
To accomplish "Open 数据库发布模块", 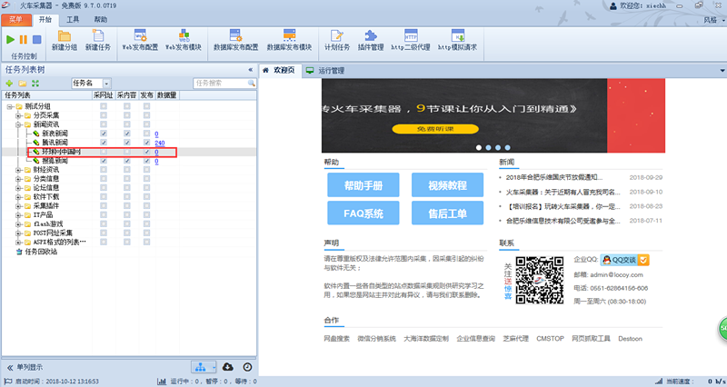I will pyautogui.click(x=289, y=40).
